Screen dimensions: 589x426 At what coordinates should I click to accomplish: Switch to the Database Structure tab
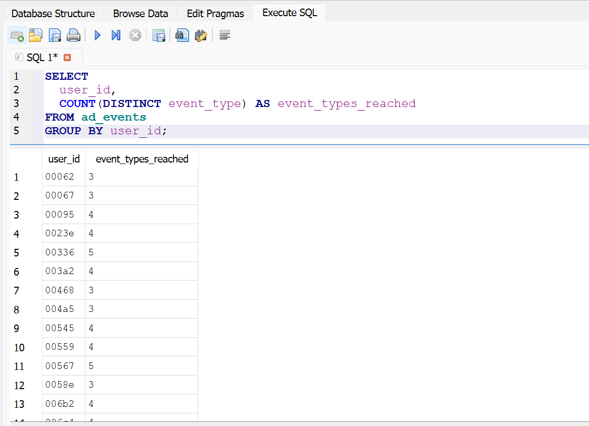point(53,14)
